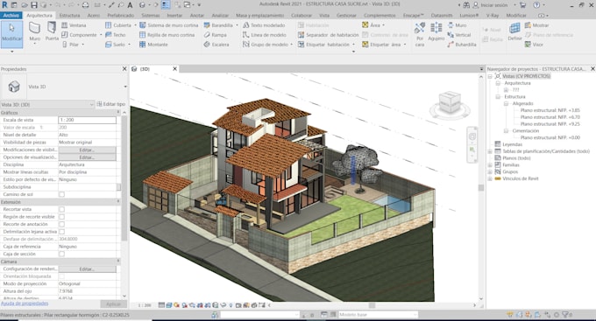Select the Montante mullion tool
Viewport: 596px width, 321px height.
click(x=153, y=45)
